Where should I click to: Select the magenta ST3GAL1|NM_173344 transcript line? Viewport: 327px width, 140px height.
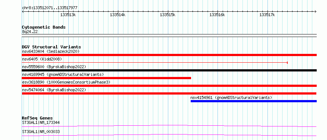[169, 126]
